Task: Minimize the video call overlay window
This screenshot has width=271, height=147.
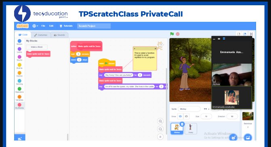Action: coord(214,39)
